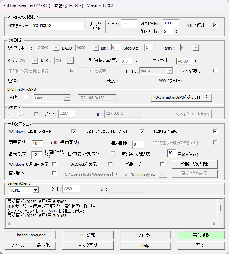Open the BktTimeSyncGPS LAN dropdown
229x254 pixels.
(52, 98)
